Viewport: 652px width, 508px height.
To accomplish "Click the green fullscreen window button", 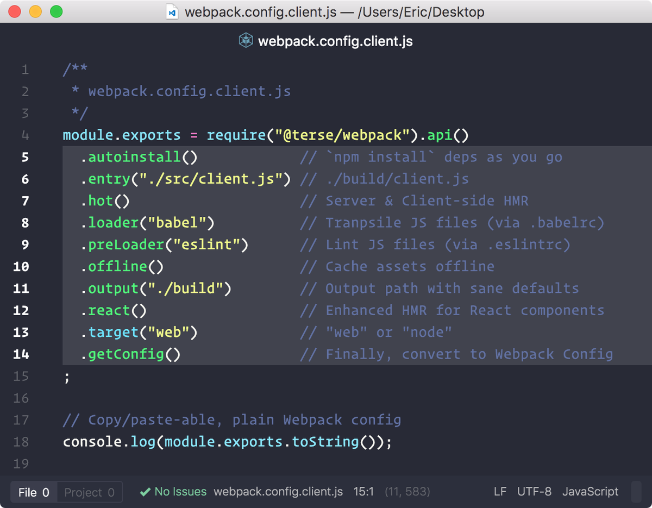I will pos(56,11).
